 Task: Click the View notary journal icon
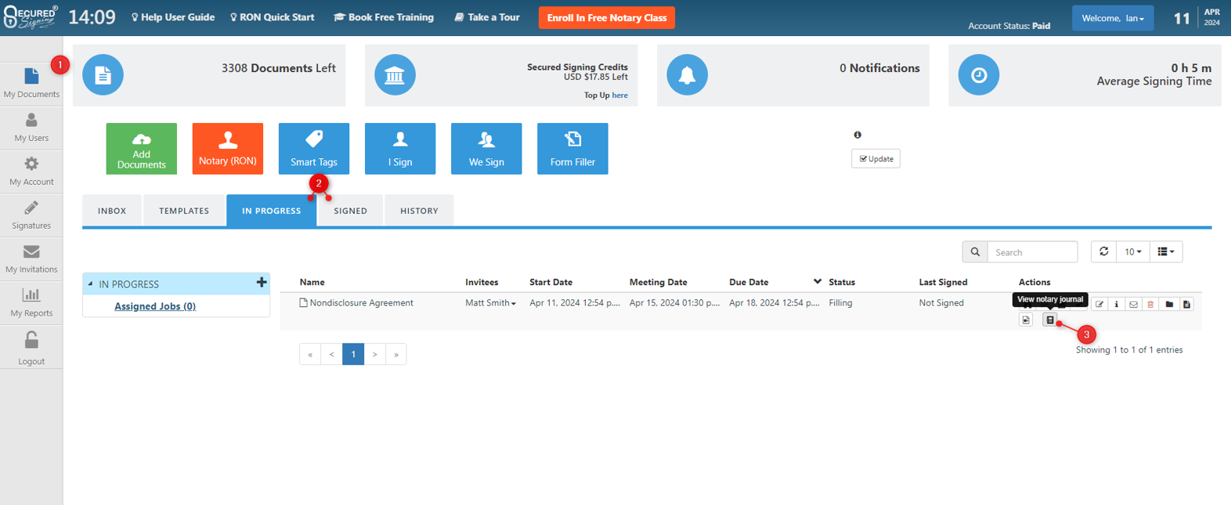[1049, 320]
